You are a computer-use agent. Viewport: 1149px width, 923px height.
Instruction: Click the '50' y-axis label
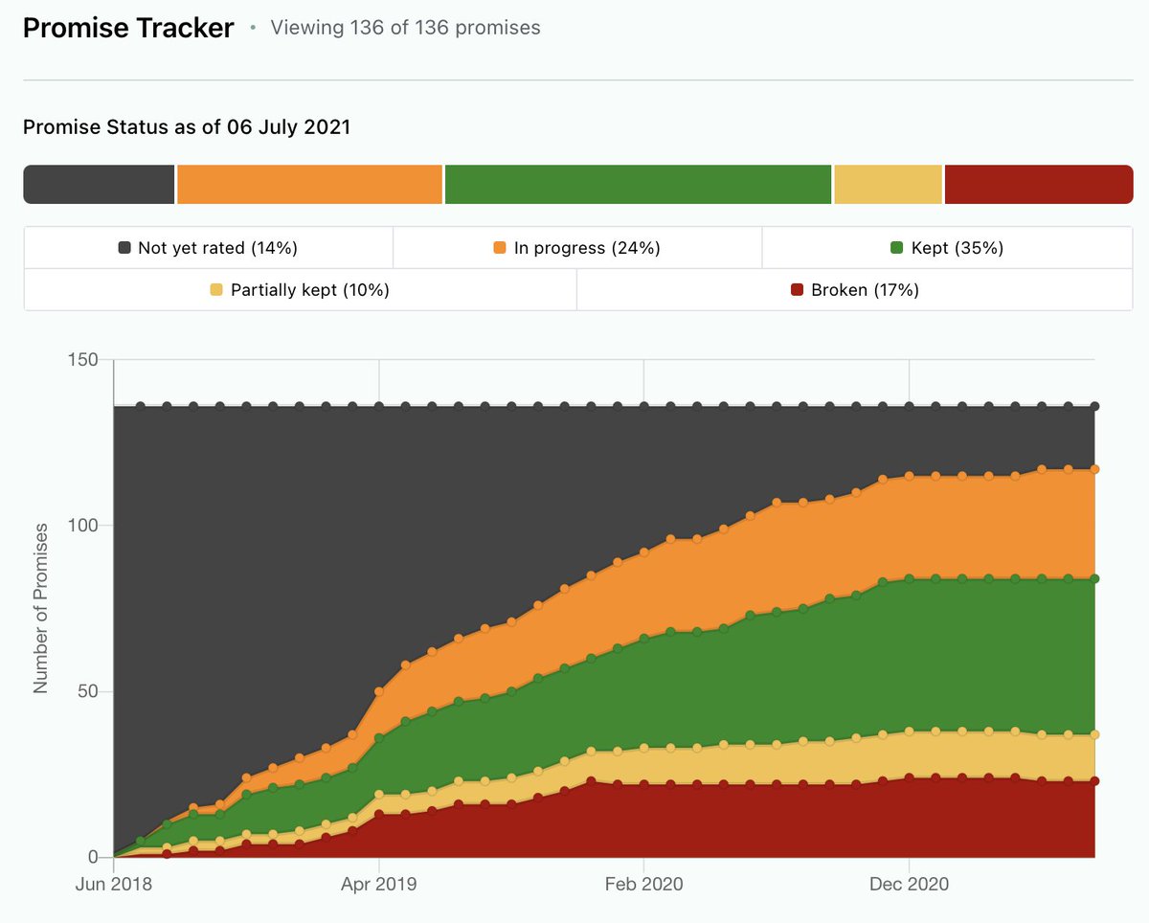tap(89, 691)
